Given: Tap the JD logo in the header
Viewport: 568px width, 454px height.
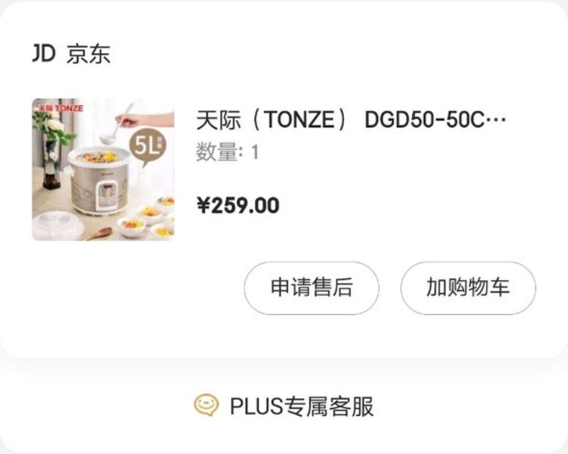Looking at the screenshot, I should [x=44, y=53].
